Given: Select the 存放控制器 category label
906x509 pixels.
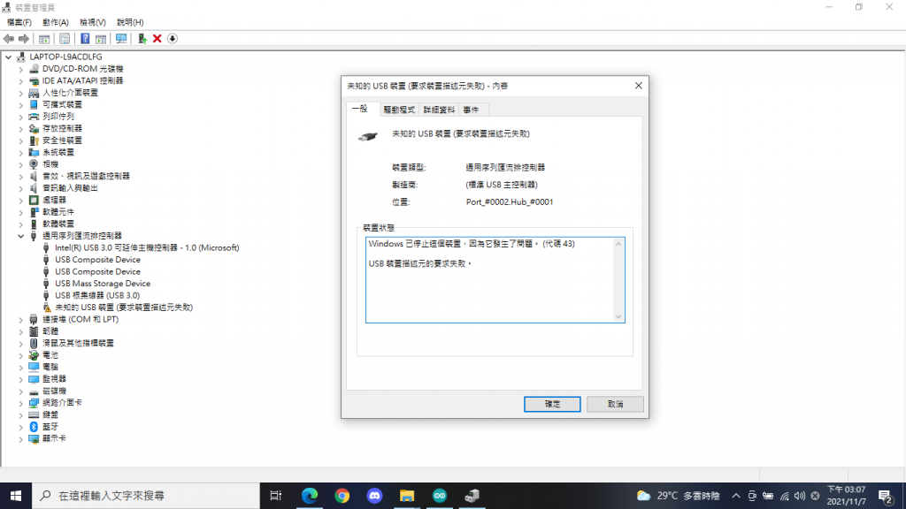Looking at the screenshot, I should click(62, 128).
